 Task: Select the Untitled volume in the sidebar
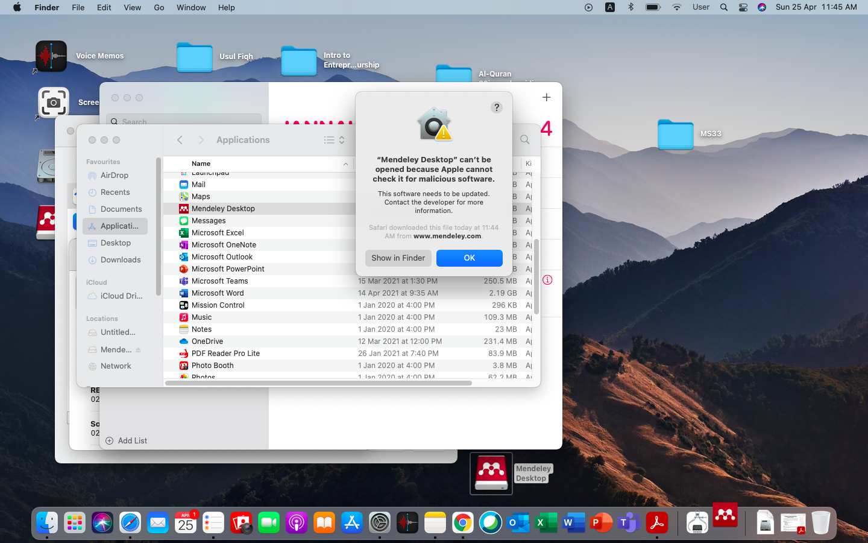click(x=115, y=332)
